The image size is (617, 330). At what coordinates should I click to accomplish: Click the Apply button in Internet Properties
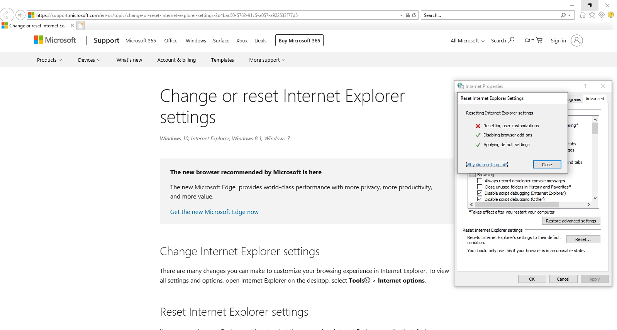pyautogui.click(x=595, y=279)
